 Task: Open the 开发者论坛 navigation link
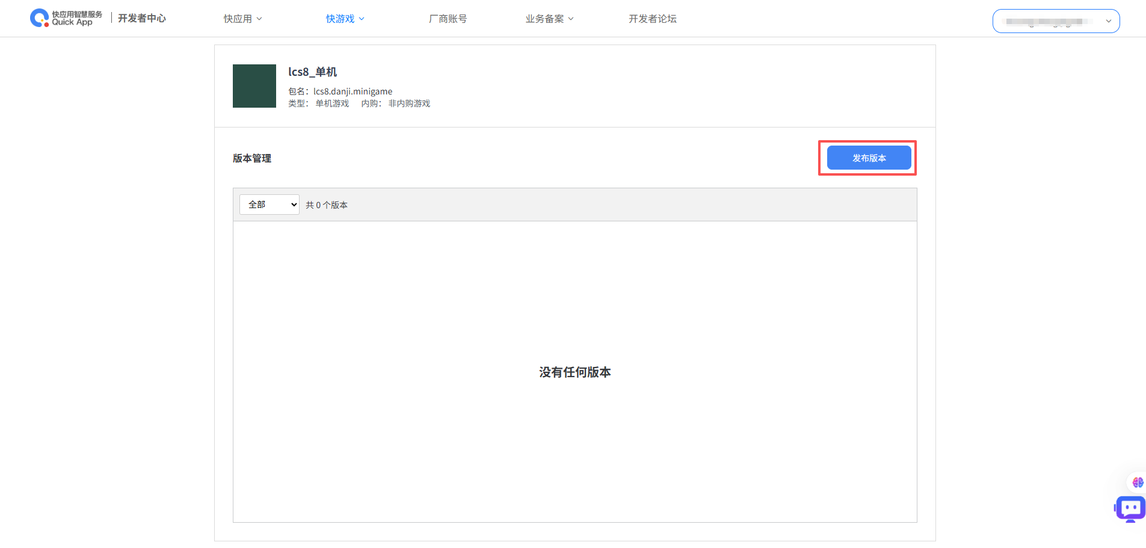[653, 19]
